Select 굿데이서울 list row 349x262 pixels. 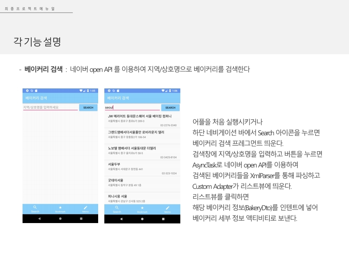pos(142,184)
